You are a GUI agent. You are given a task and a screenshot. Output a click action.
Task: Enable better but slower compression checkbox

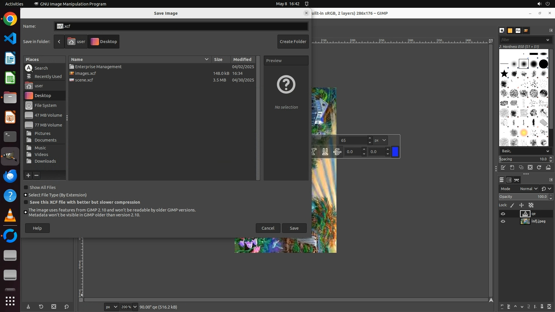(26, 202)
